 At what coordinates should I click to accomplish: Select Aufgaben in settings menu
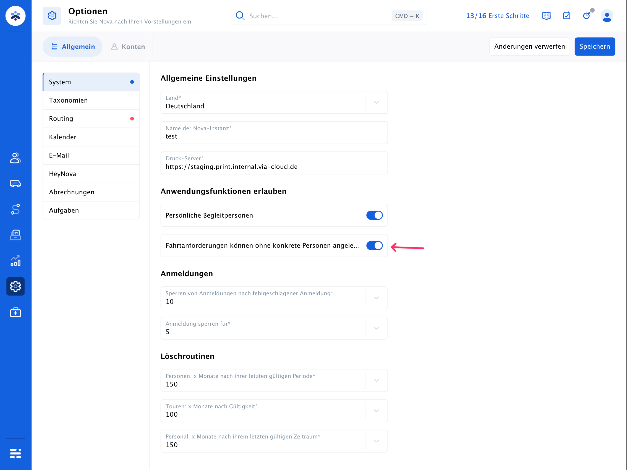click(x=91, y=210)
